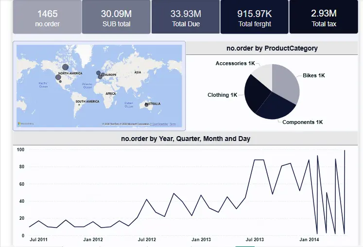363x247 pixels.
Task: Click the small South America map dot
Action: point(79,105)
